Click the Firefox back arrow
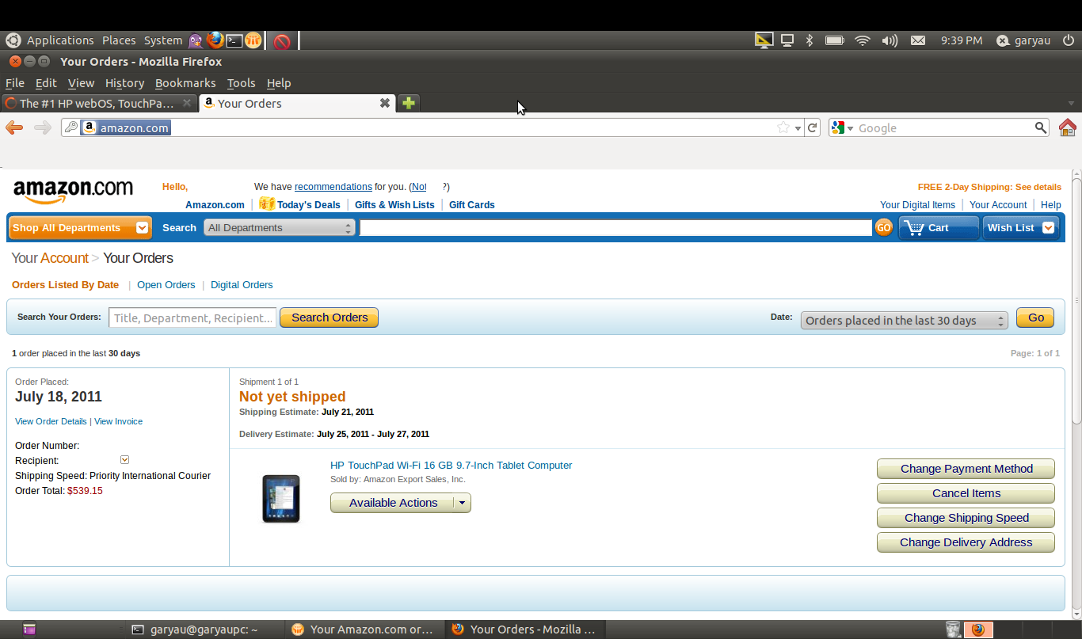The width and height of the screenshot is (1082, 639). 14,127
